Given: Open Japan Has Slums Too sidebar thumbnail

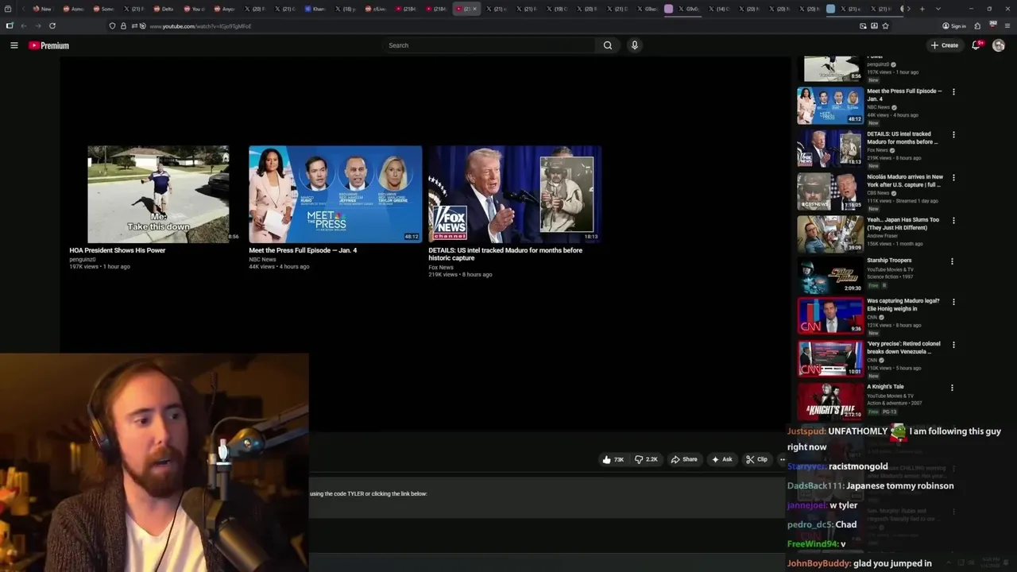Looking at the screenshot, I should click(830, 234).
